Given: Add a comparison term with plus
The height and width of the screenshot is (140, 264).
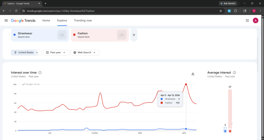Looking at the screenshot, I should (x=134, y=35).
